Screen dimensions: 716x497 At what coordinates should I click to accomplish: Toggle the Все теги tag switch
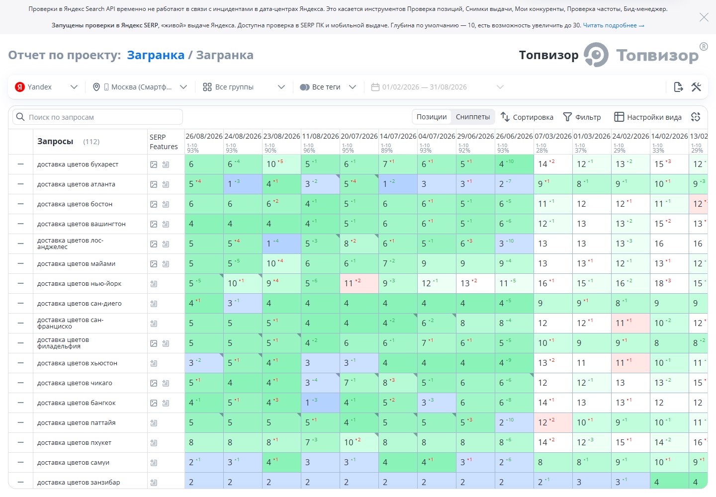305,87
